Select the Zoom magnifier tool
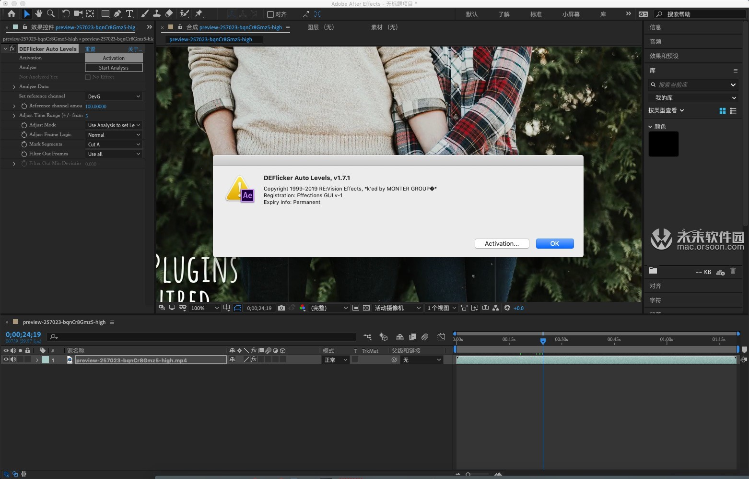 click(x=51, y=14)
